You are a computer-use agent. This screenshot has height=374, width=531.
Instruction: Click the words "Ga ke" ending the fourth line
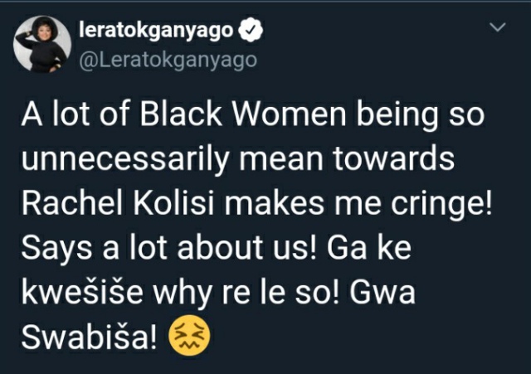pyautogui.click(x=369, y=247)
